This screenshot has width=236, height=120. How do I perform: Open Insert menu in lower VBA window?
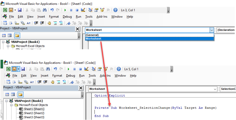(x=44, y=76)
